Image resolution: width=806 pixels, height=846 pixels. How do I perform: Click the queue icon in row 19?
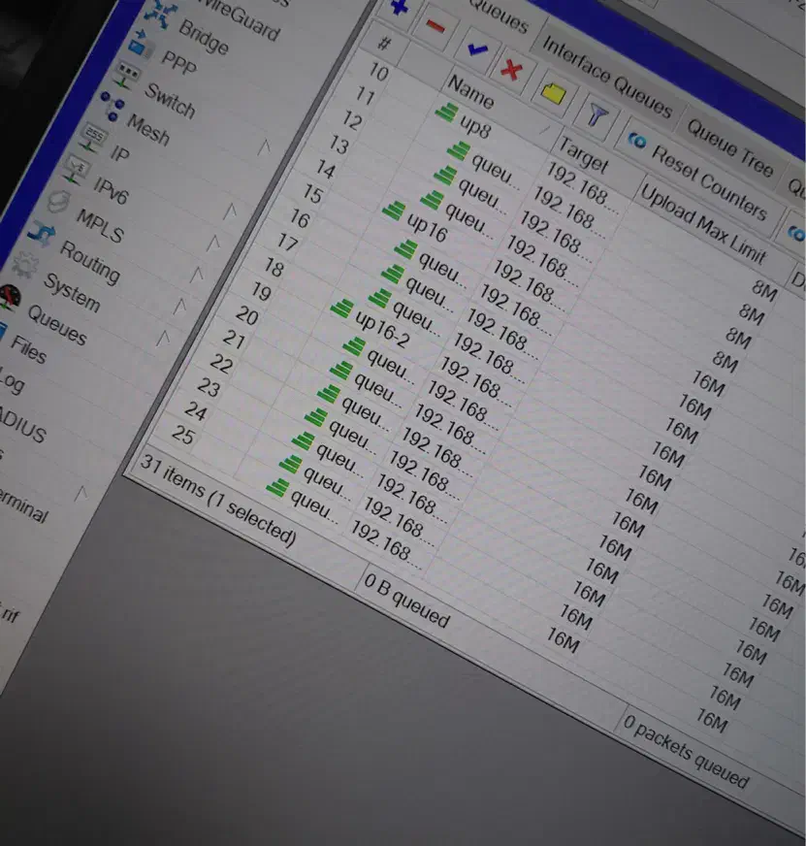click(x=354, y=345)
